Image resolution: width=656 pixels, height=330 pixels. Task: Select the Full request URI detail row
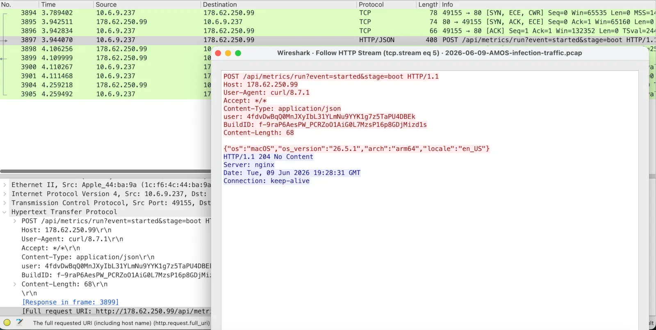click(105, 311)
